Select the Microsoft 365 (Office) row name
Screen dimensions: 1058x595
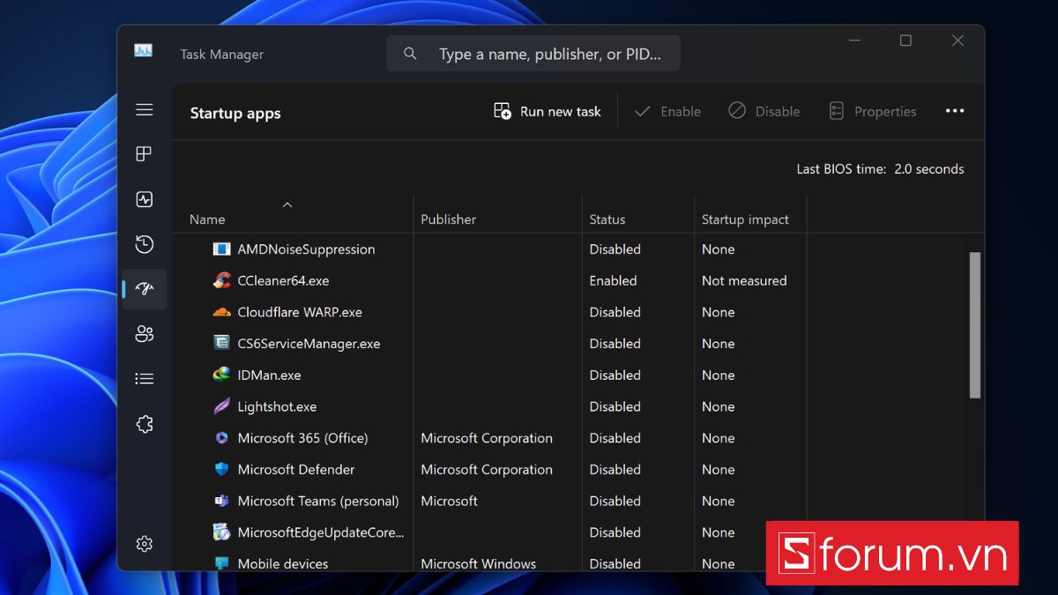(302, 438)
